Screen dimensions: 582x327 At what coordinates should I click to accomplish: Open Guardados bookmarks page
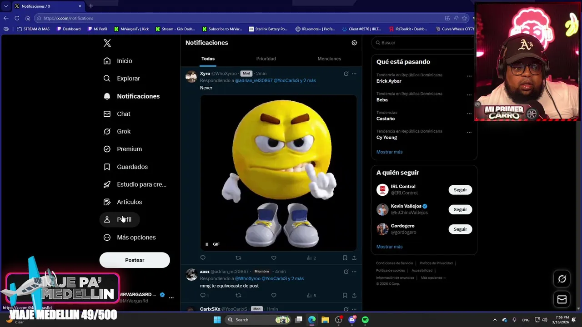pyautogui.click(x=126, y=167)
